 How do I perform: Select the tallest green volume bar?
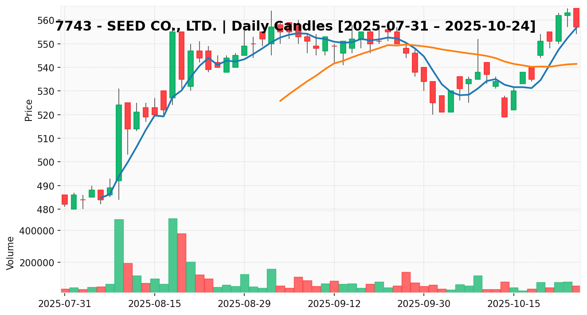pos(172,255)
